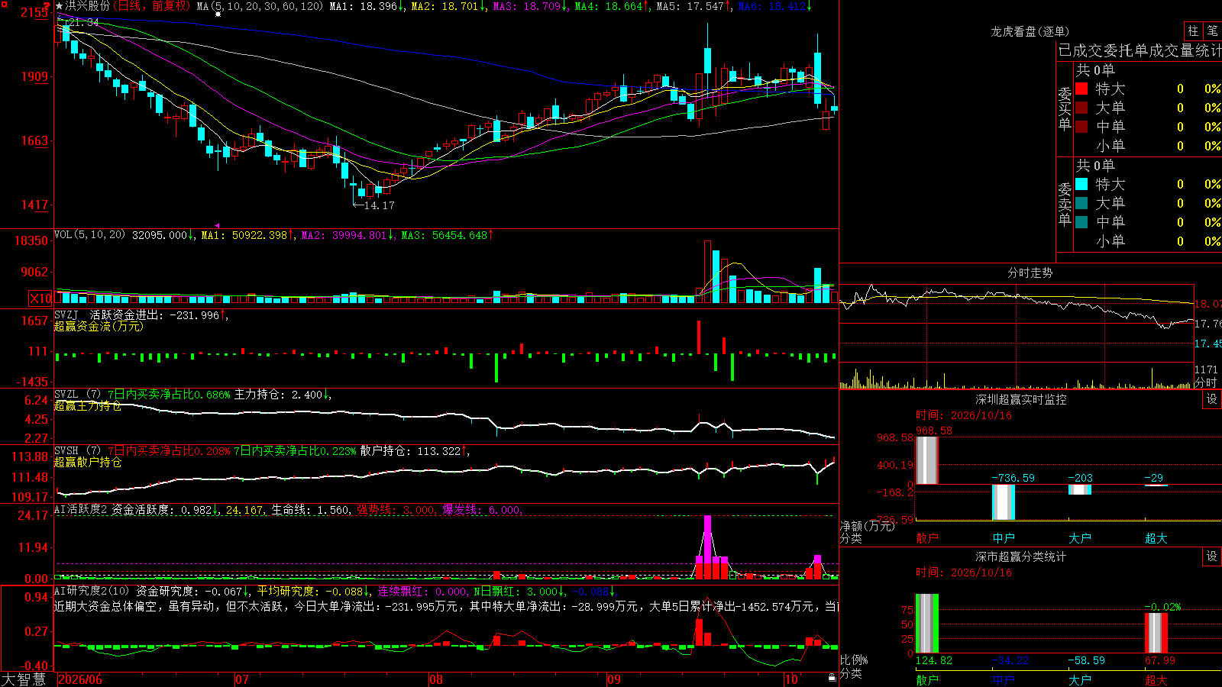The image size is (1222, 687).
Task: Click the 已成交委托单成交量统计 header
Action: [1140, 50]
